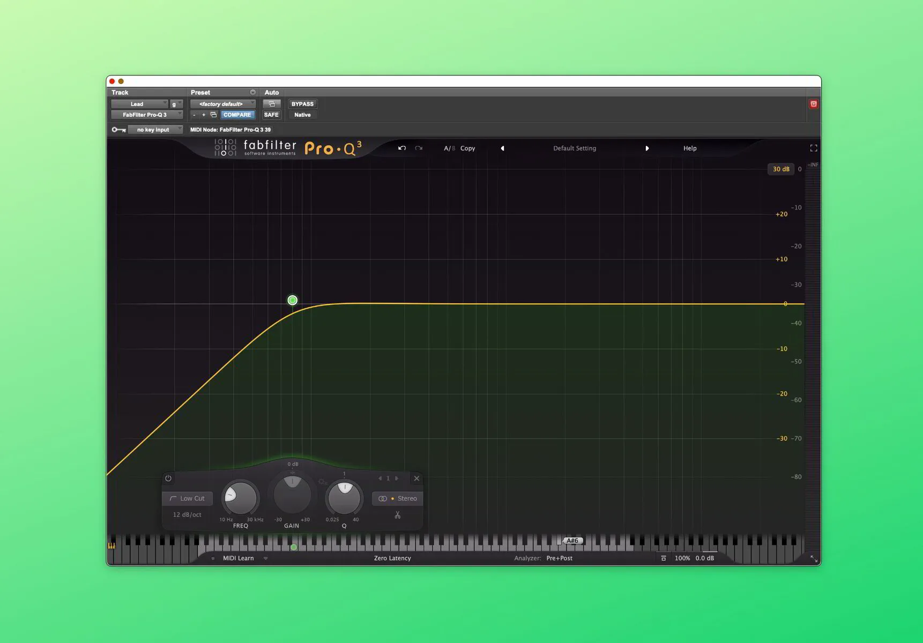This screenshot has height=643, width=923.
Task: Select previous preset with minus button
Action: [194, 115]
